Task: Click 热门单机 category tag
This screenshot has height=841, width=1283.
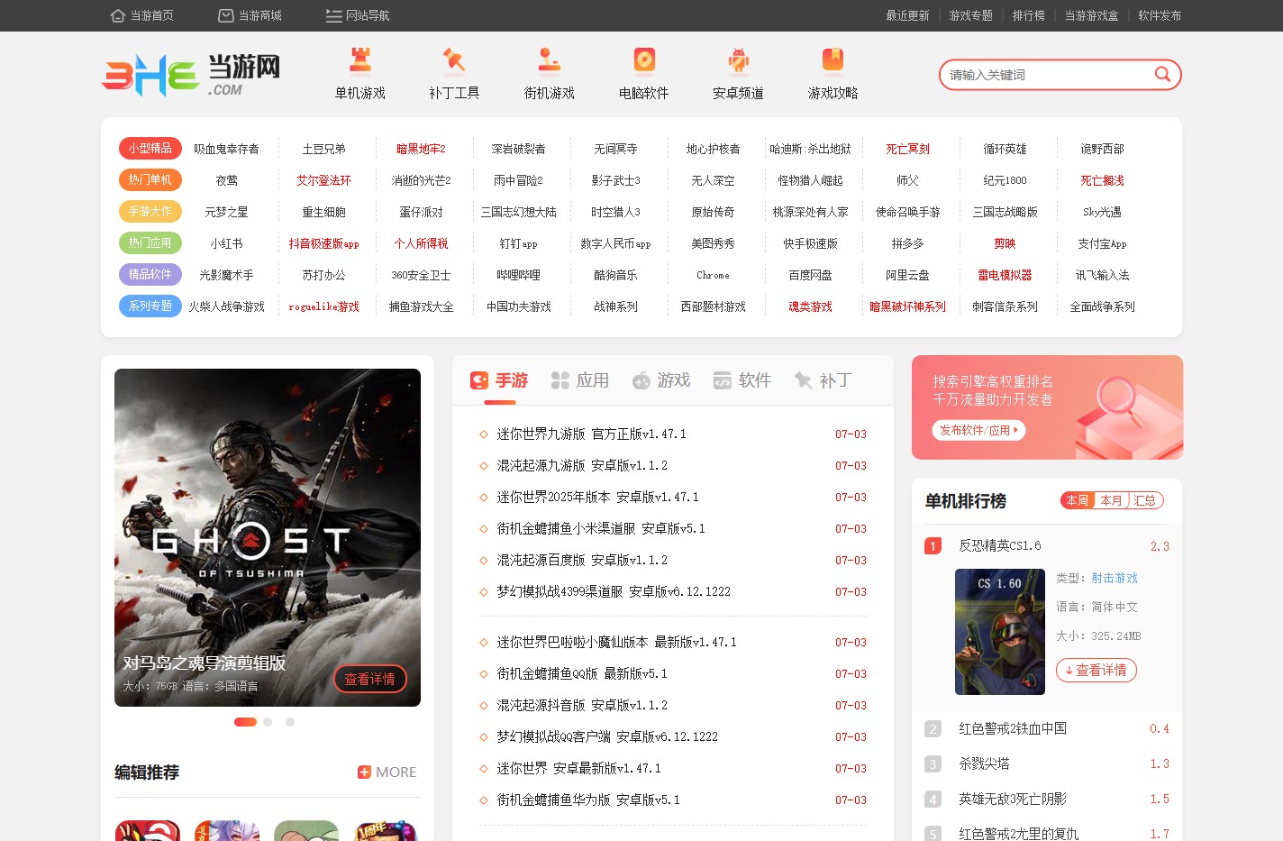Action: pyautogui.click(x=150, y=179)
